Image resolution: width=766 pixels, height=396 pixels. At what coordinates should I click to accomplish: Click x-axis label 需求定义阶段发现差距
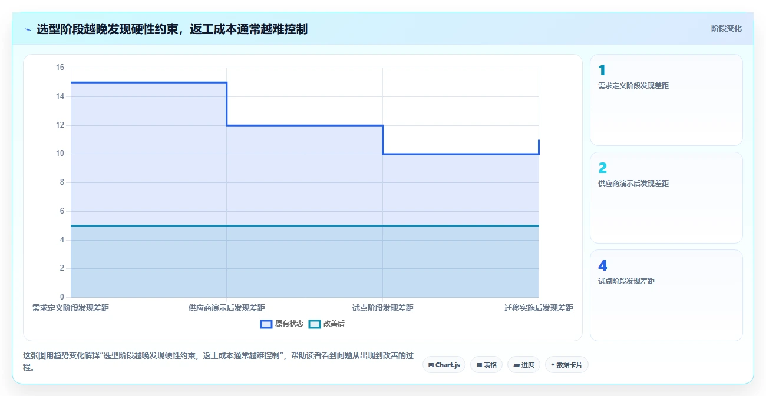[71, 308]
